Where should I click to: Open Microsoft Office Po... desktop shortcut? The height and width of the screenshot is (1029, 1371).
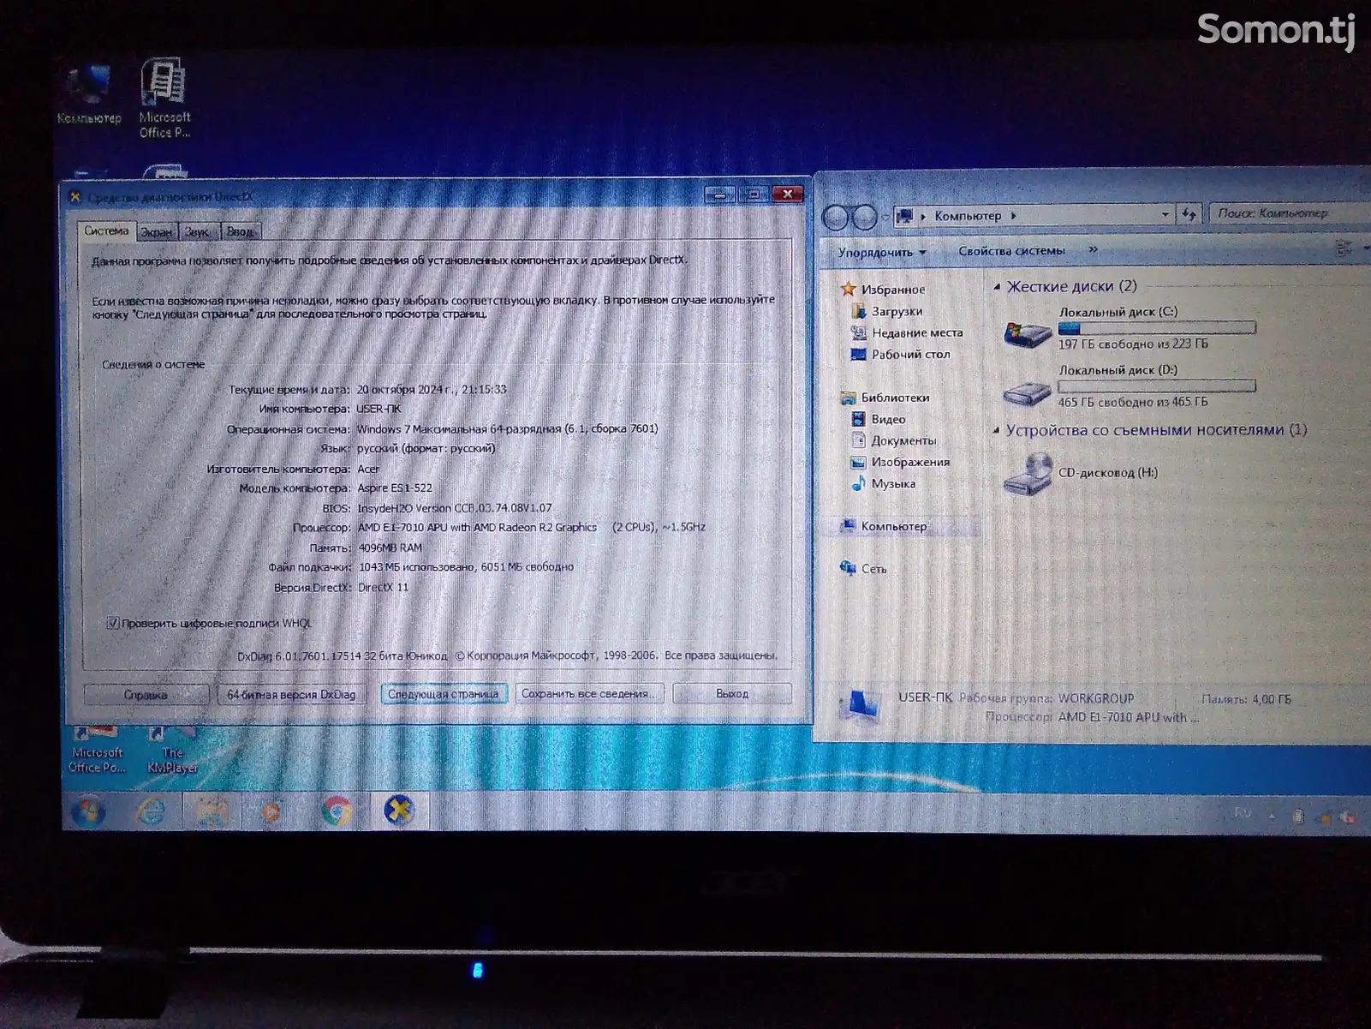click(x=96, y=750)
